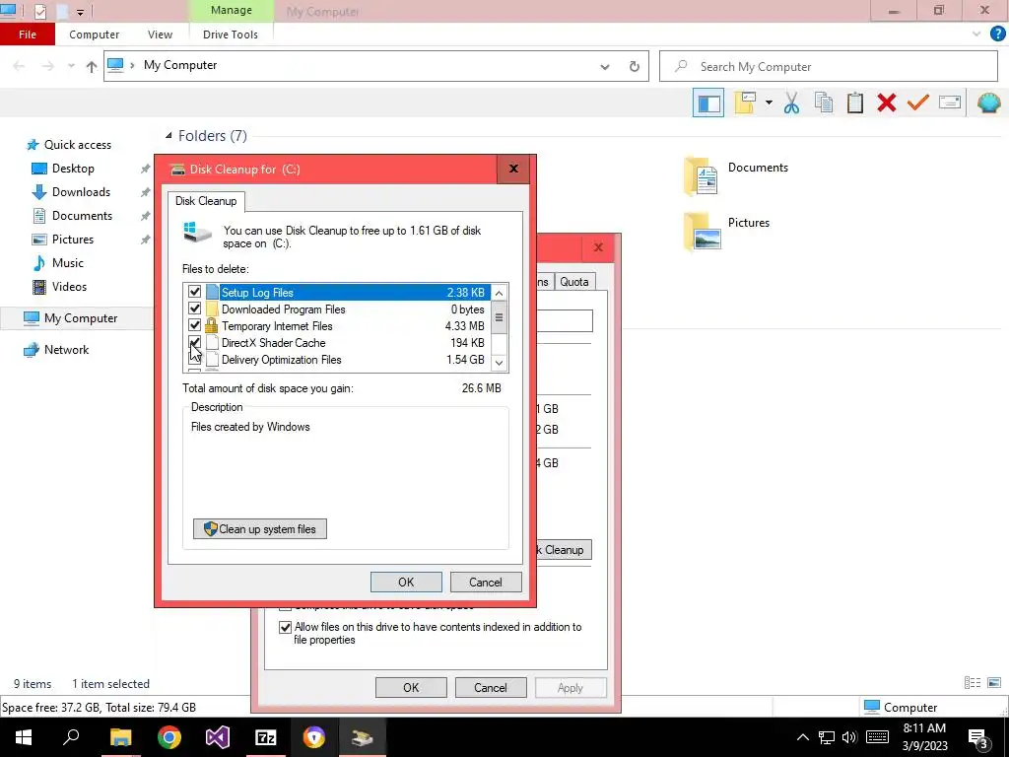Click the partly hidden Disk Cleanup button in properties
Screen dimensions: 1009x757
pyautogui.click(x=565, y=550)
